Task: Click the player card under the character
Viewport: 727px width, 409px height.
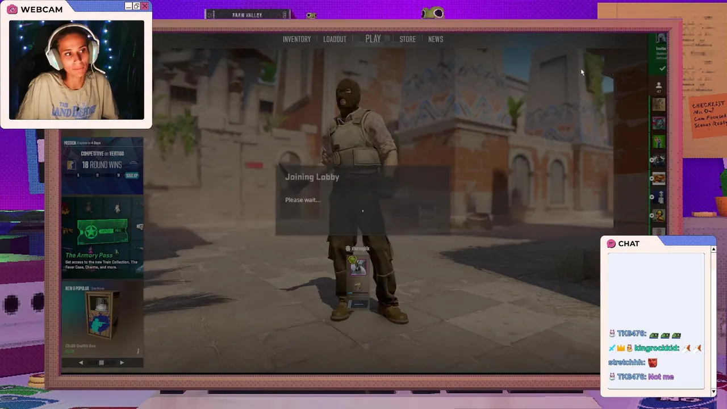Action: click(x=358, y=282)
